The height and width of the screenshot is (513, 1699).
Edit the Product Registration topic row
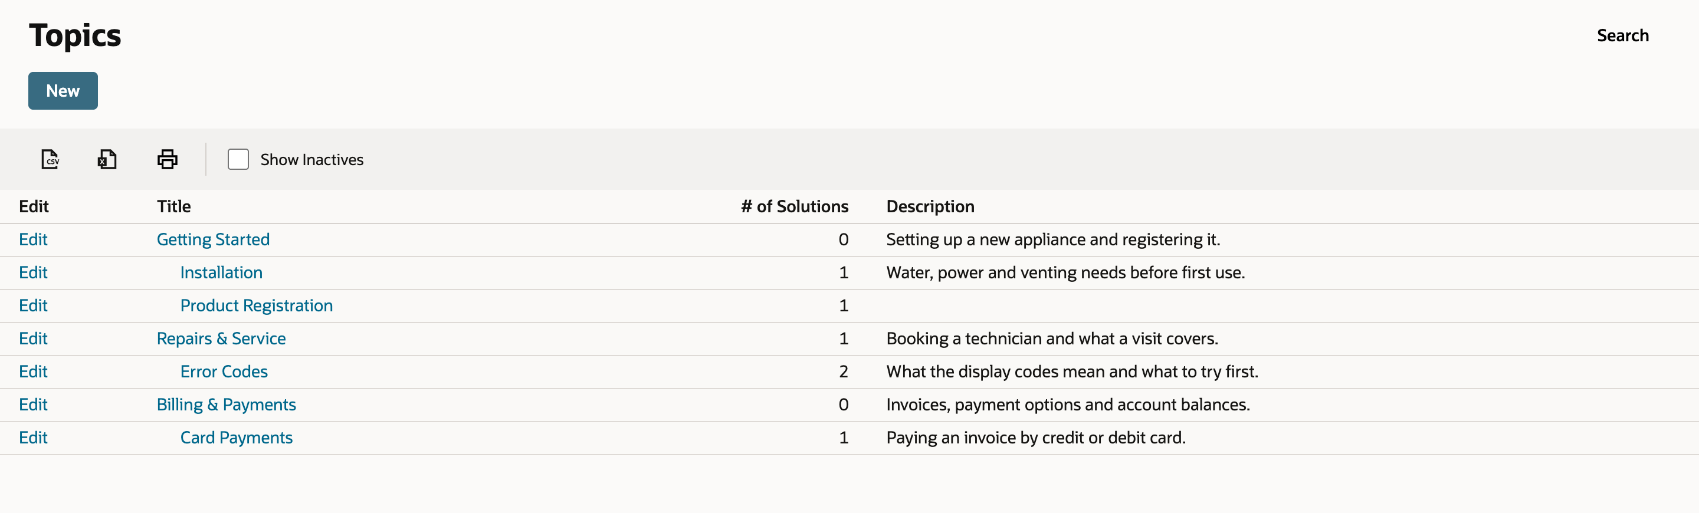[33, 305]
